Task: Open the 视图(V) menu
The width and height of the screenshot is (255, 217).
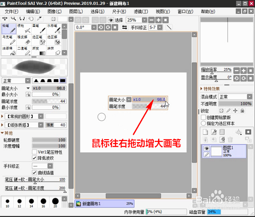Action: 163,11
